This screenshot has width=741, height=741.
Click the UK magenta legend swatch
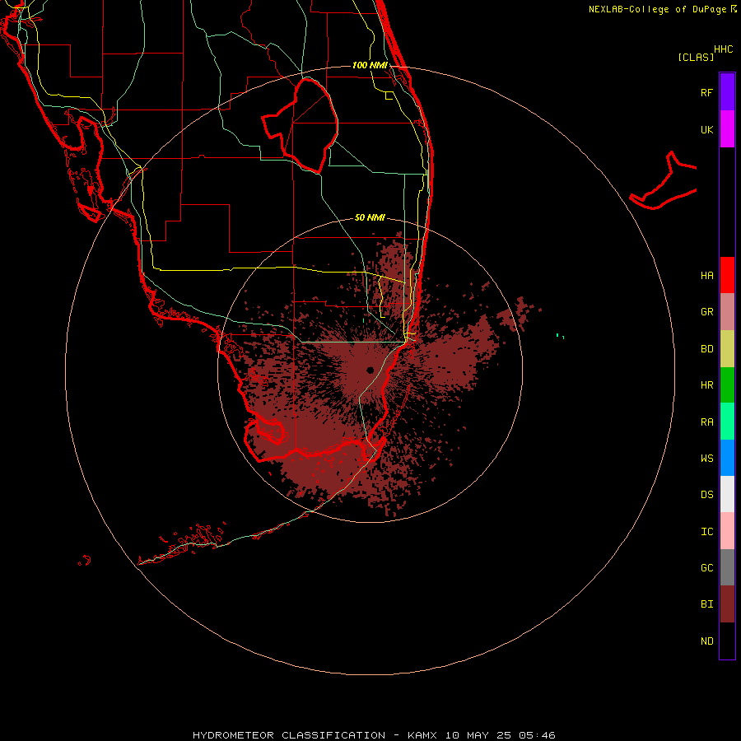click(727, 128)
